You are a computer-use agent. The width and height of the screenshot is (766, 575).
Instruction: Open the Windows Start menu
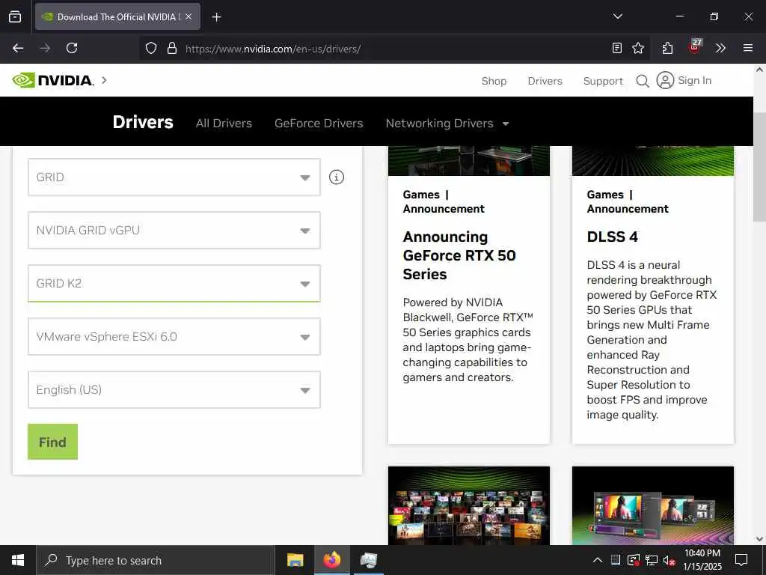pyautogui.click(x=18, y=560)
